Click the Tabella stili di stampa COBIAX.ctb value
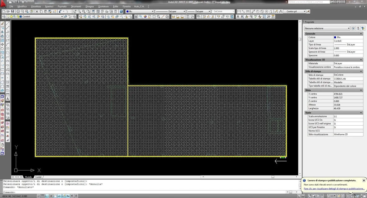The width and height of the screenshot is (367, 198). pyautogui.click(x=348, y=79)
